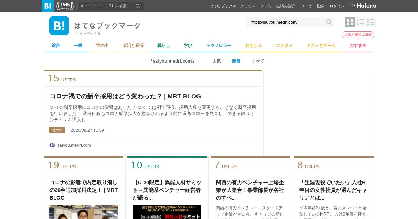Click the 大阪万博ロゴ決定 bubble
This screenshot has height=219, width=418.
[x=358, y=34]
